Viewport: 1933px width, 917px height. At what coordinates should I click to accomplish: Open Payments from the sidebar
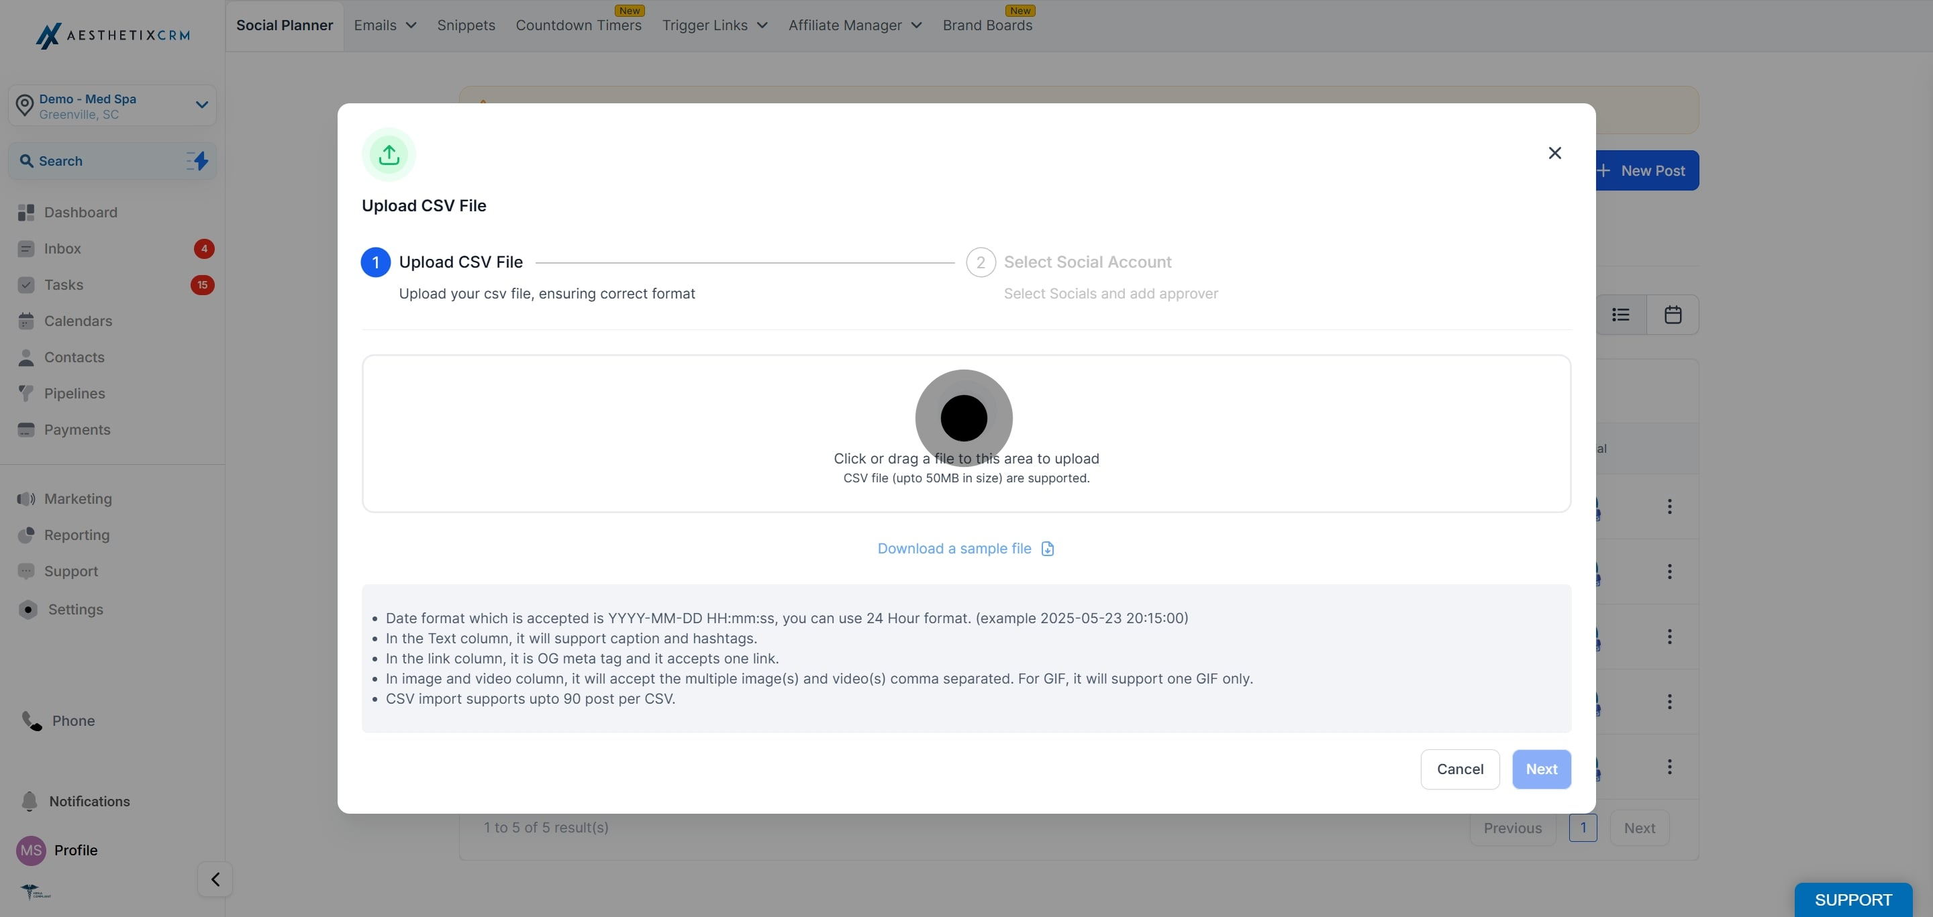tap(77, 429)
